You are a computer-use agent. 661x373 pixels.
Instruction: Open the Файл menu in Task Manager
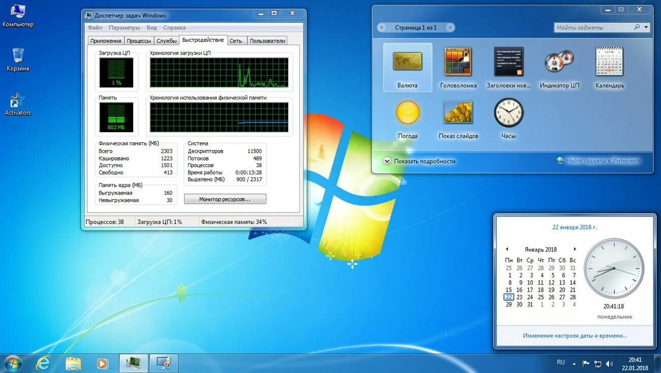coord(95,28)
